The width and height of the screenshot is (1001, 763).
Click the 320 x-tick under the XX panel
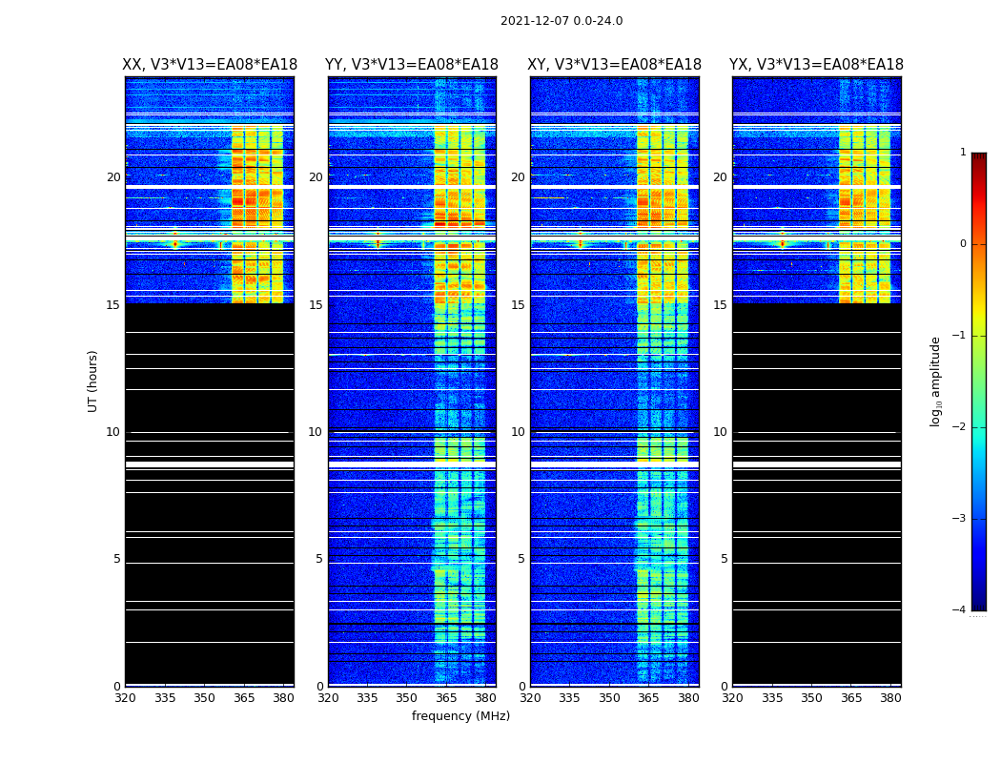(x=125, y=698)
